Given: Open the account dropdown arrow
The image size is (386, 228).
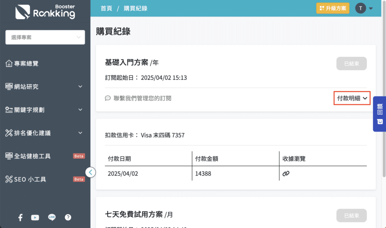Looking at the screenshot, I should coord(371,9).
